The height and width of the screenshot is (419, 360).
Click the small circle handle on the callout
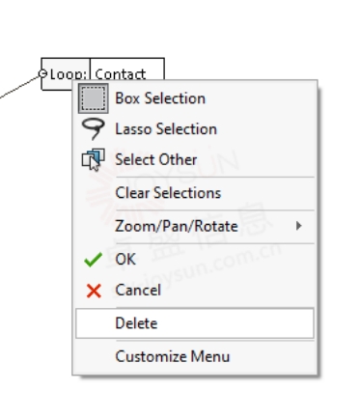point(42,73)
